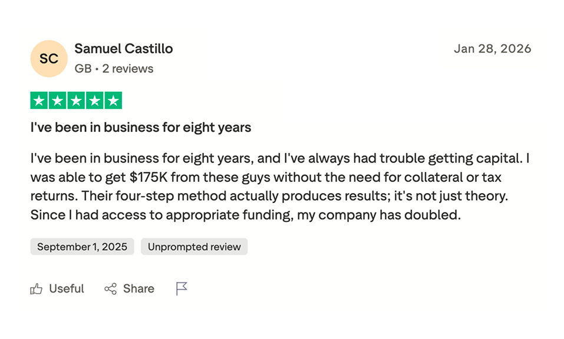The height and width of the screenshot is (339, 564).
Task: Open Samuel Castillo's profile name
Action: coord(124,49)
